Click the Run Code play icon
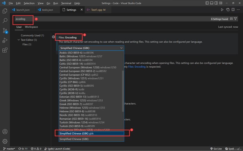 pyautogui.click(x=222, y=10)
